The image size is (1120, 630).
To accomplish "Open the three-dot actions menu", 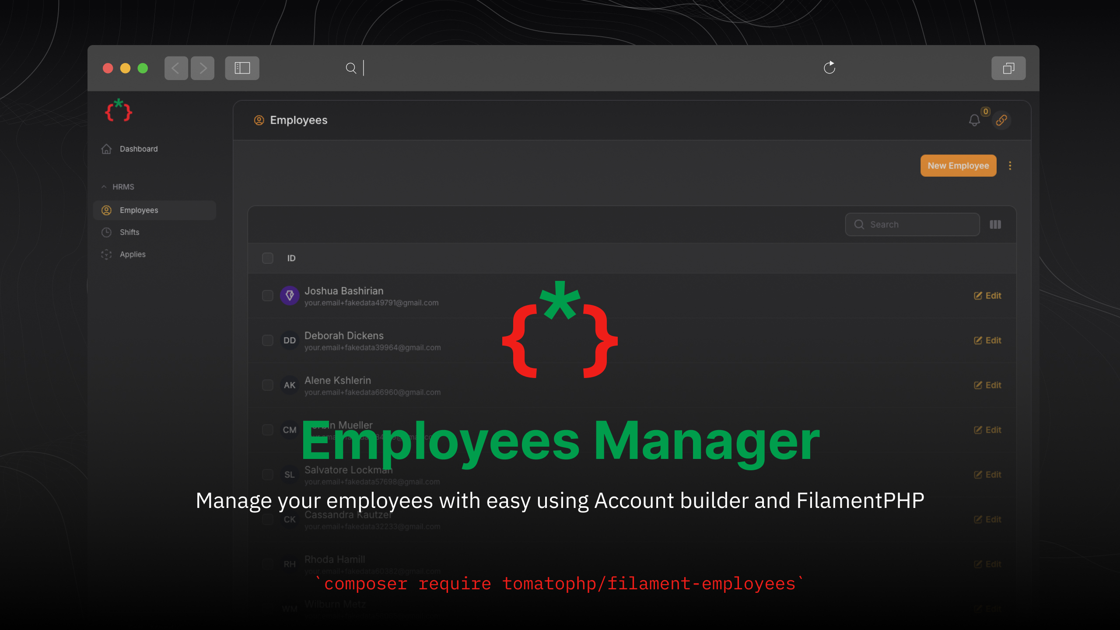I will coord(1010,166).
